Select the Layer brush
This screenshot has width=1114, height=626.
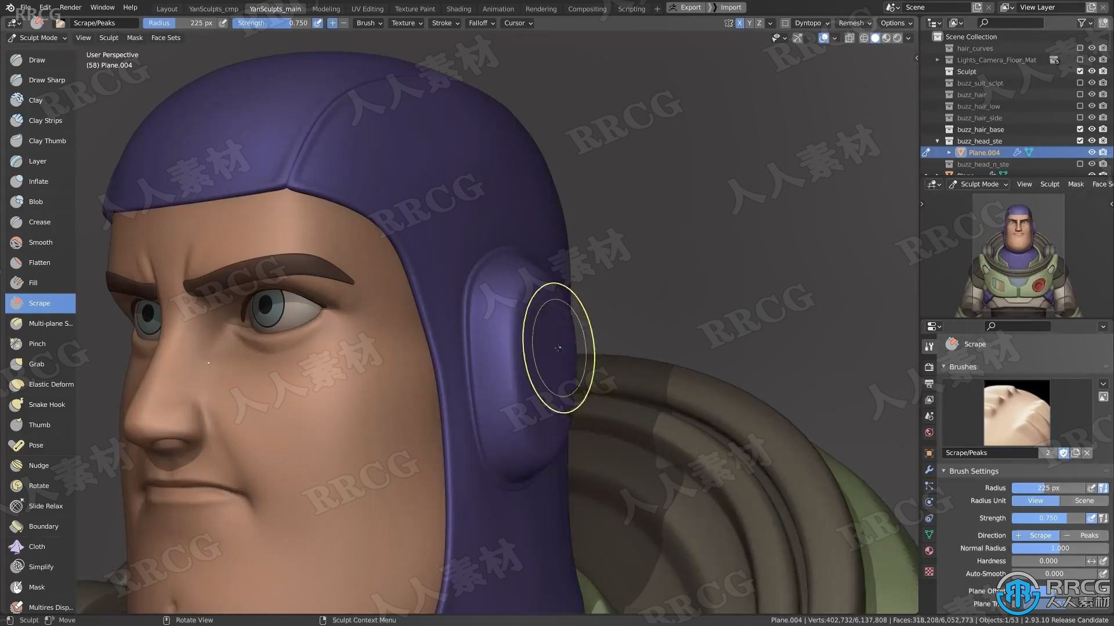point(40,161)
